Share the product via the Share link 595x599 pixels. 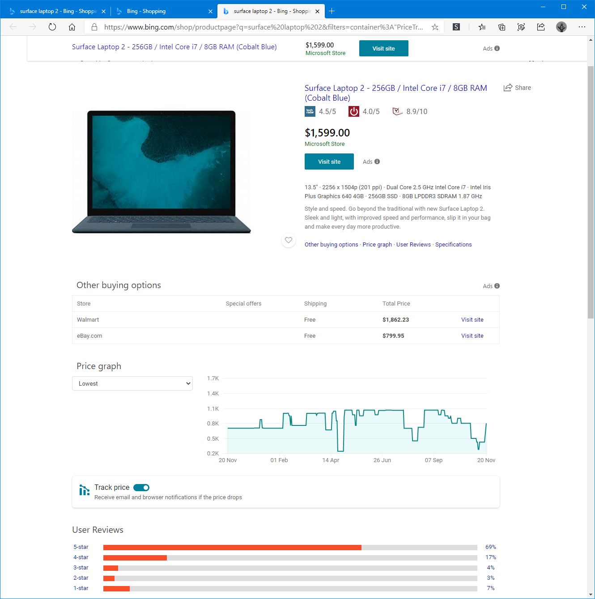click(517, 88)
